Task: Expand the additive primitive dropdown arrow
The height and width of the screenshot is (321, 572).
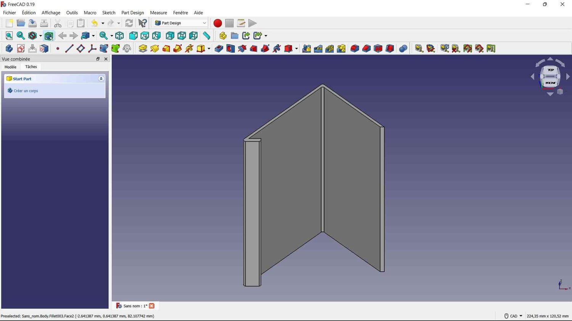Action: [x=209, y=48]
